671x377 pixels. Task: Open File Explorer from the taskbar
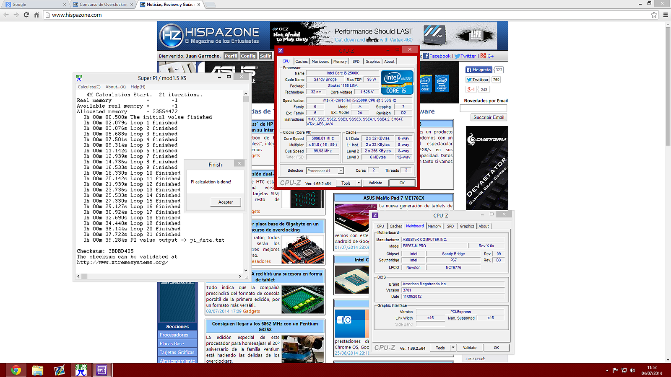(38, 370)
